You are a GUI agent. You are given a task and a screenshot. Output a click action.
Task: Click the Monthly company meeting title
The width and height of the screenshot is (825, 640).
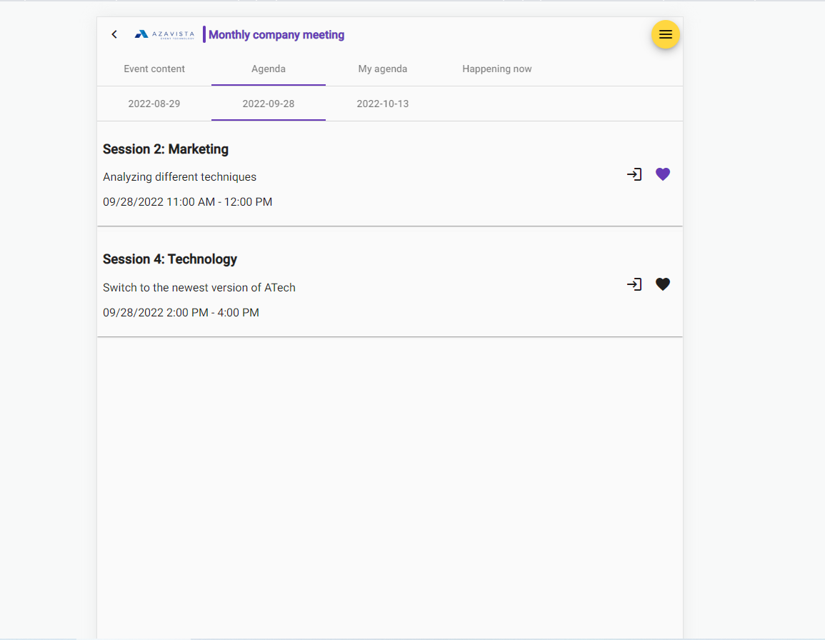click(276, 35)
